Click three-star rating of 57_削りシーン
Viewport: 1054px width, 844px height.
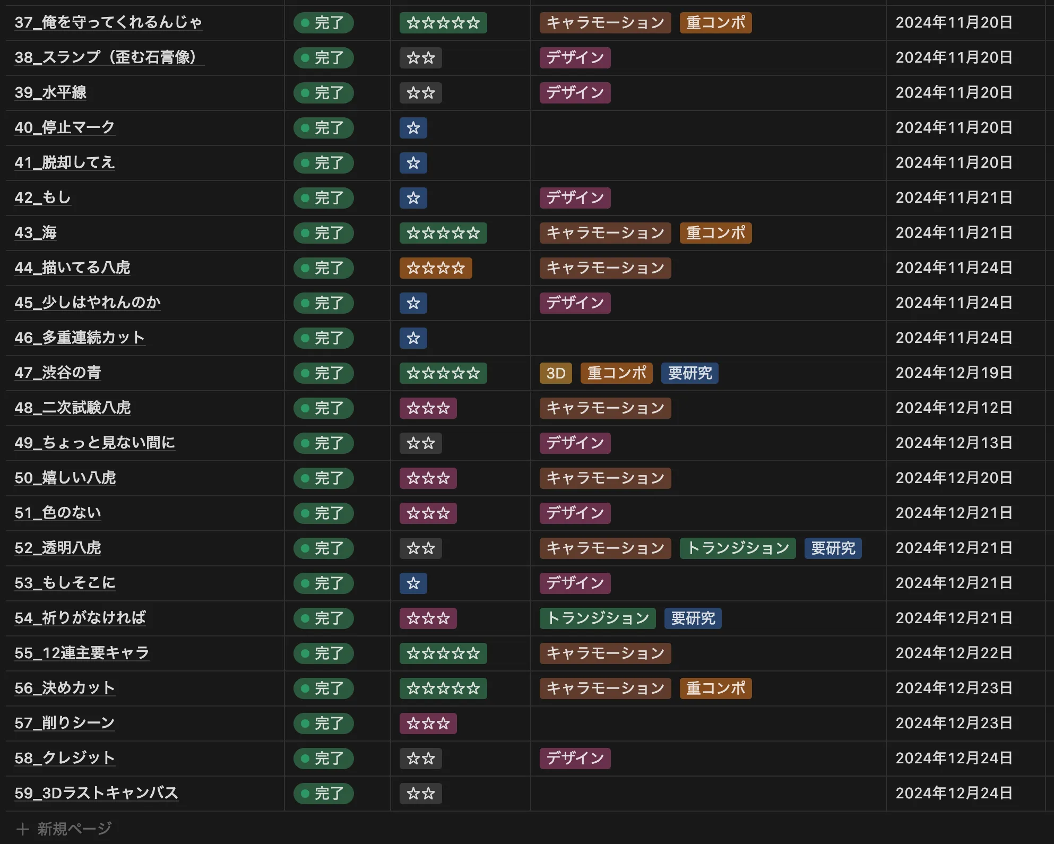click(428, 724)
